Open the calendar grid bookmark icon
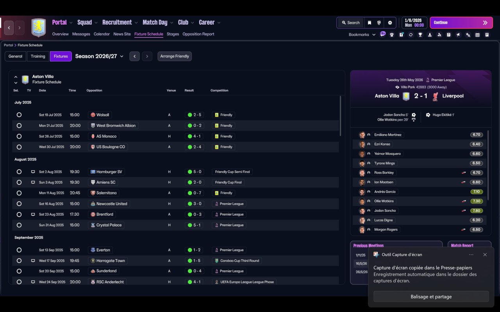This screenshot has height=312, width=500. tap(477, 35)
